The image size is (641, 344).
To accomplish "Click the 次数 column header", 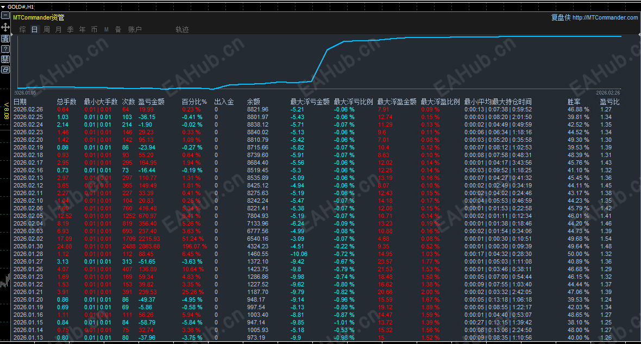I will pyautogui.click(x=128, y=102).
